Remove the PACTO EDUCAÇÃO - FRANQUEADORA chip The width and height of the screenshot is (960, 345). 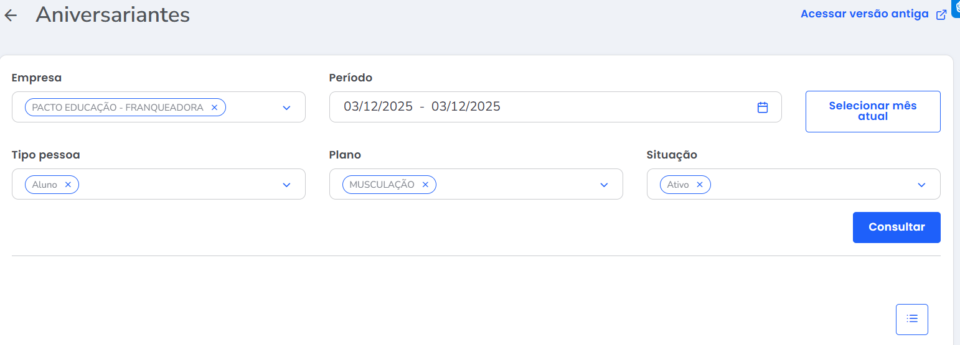point(215,108)
